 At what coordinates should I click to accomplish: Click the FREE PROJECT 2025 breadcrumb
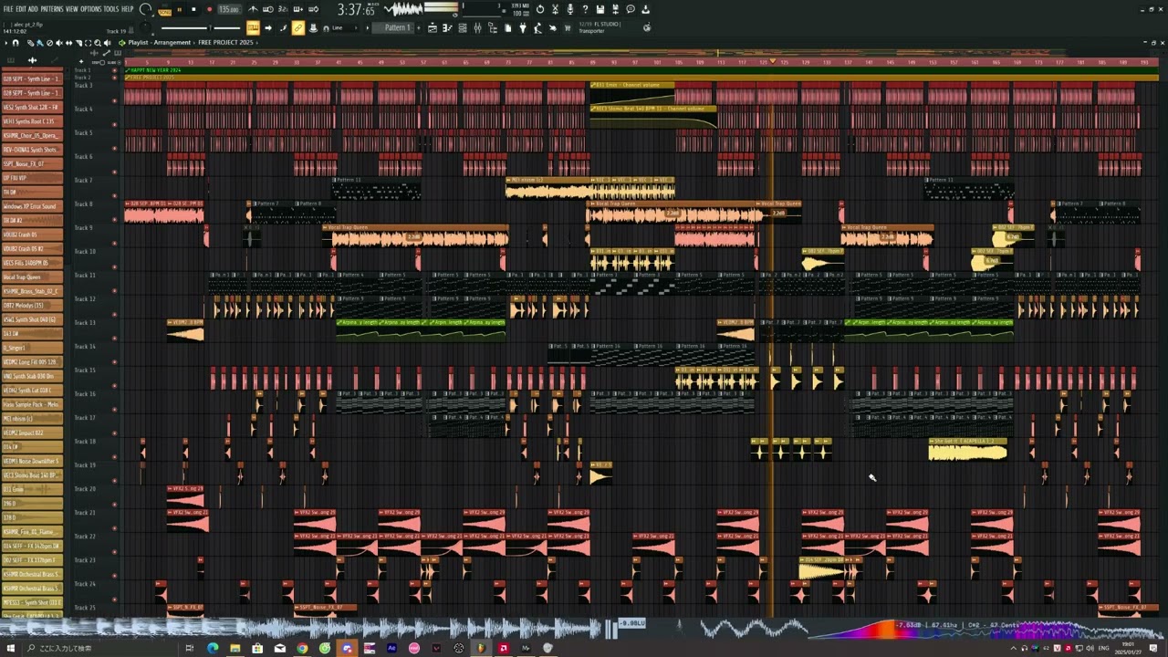coord(225,43)
